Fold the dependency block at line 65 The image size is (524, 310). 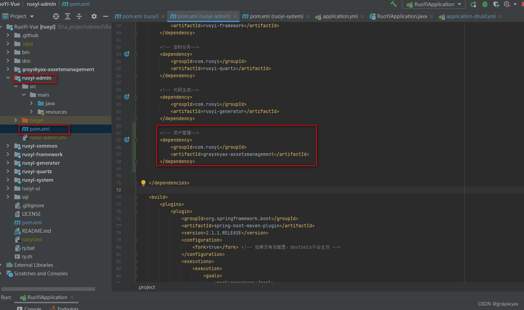coord(136,140)
